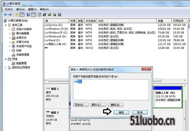Click the 取消 button in the dialog
This screenshot has height=131, width=190.
coord(140,112)
